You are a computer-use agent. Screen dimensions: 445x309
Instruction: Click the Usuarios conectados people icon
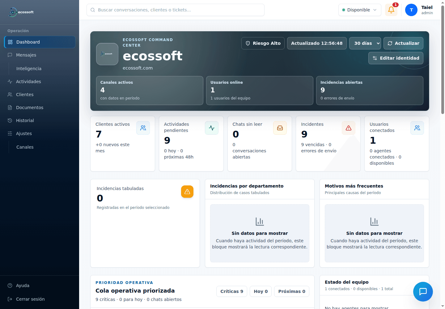click(417, 128)
